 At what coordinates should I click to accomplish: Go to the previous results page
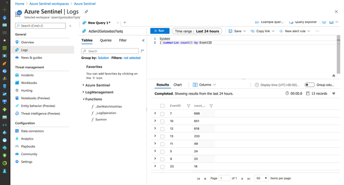pyautogui.click(x=205, y=178)
